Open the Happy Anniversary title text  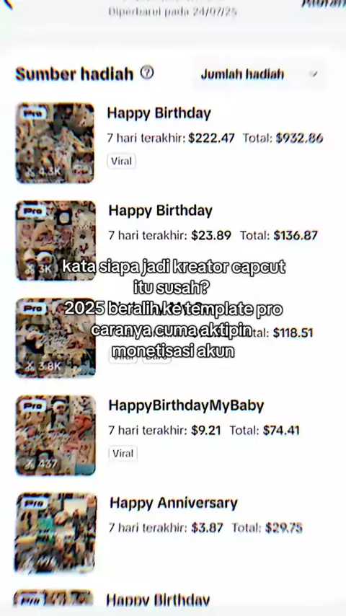pos(173,503)
